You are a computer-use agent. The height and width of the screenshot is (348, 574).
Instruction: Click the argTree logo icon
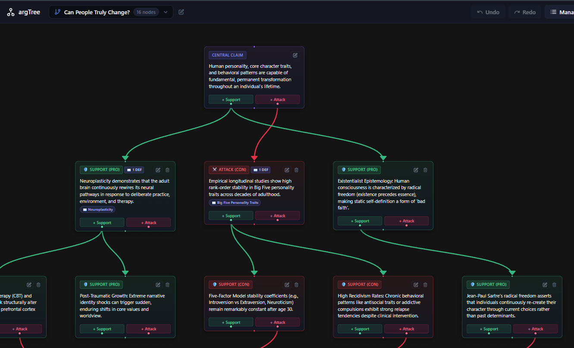[11, 12]
